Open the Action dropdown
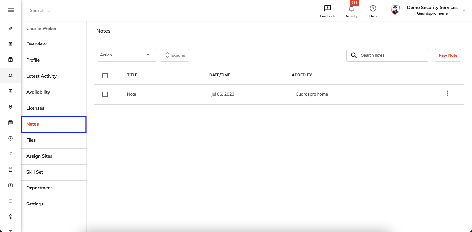This screenshot has height=232, width=472. (x=127, y=55)
